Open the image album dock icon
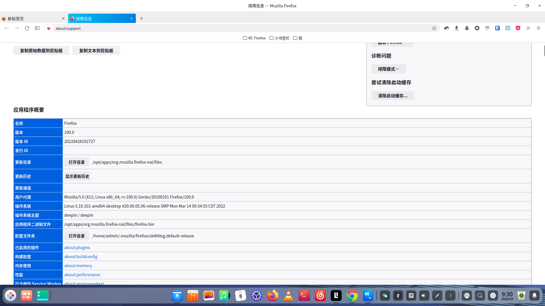 (209, 296)
